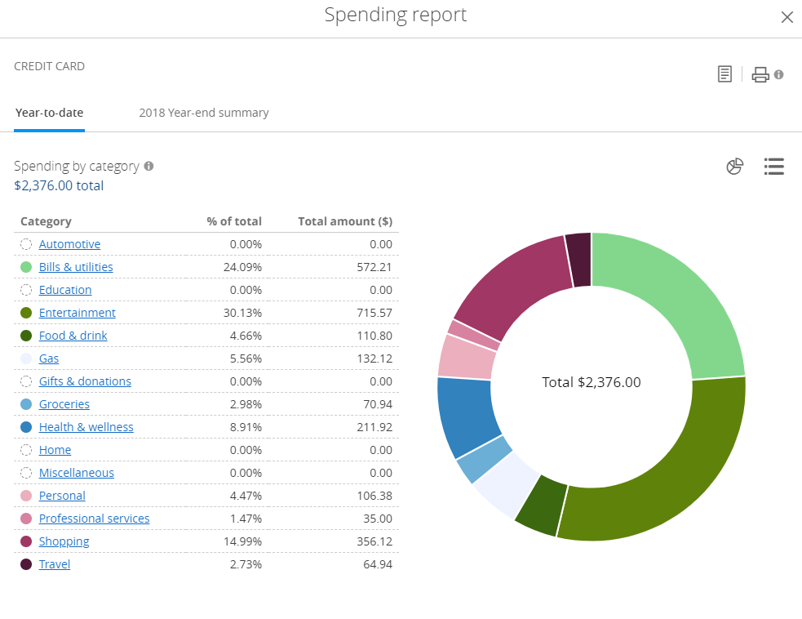Click the Travel dark purple color dot

point(26,564)
